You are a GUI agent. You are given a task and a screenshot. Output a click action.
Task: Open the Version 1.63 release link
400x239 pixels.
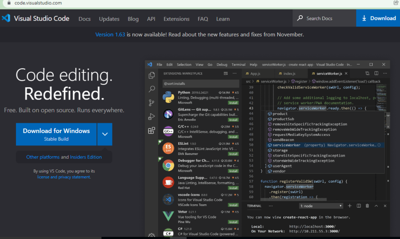click(x=110, y=35)
